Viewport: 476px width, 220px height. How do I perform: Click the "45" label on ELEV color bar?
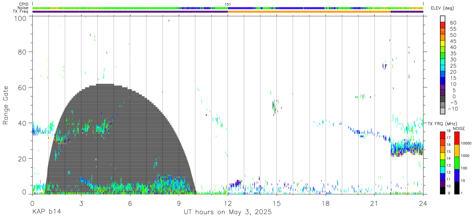point(453,41)
